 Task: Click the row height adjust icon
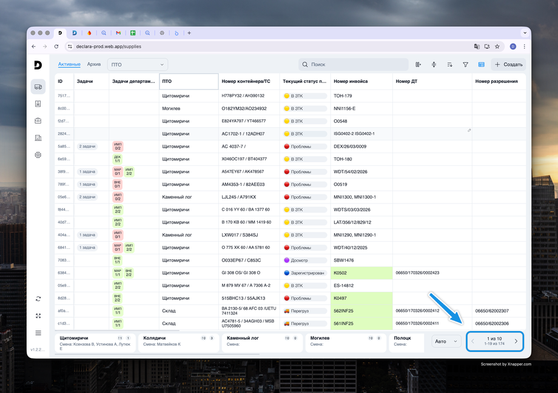click(x=434, y=65)
